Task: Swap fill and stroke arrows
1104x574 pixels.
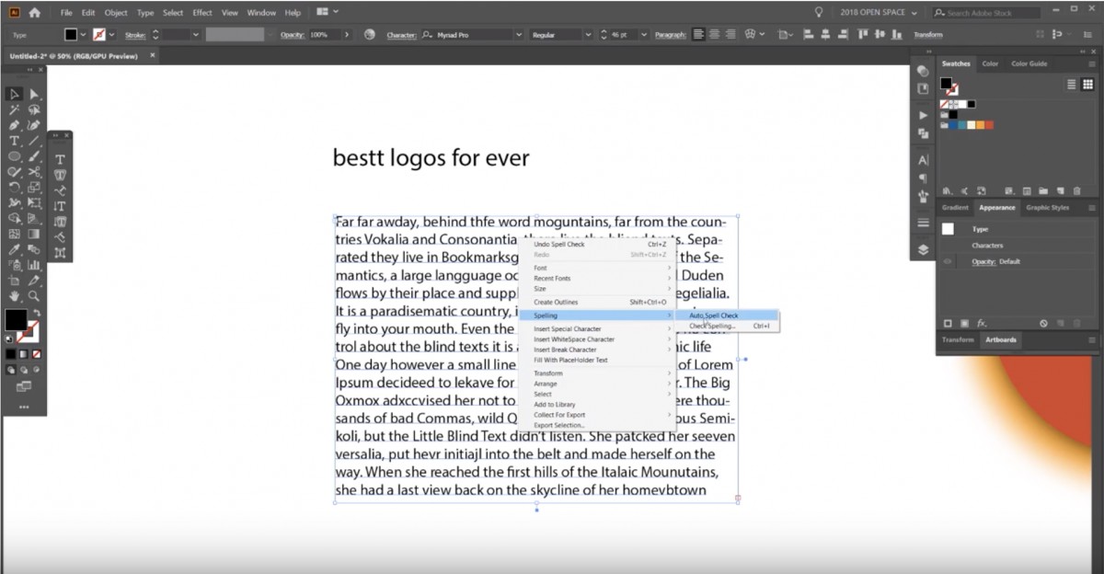Action: [x=35, y=313]
